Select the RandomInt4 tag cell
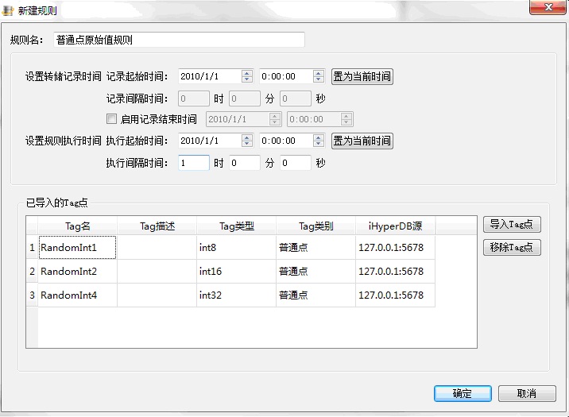The image size is (569, 417). click(x=77, y=295)
